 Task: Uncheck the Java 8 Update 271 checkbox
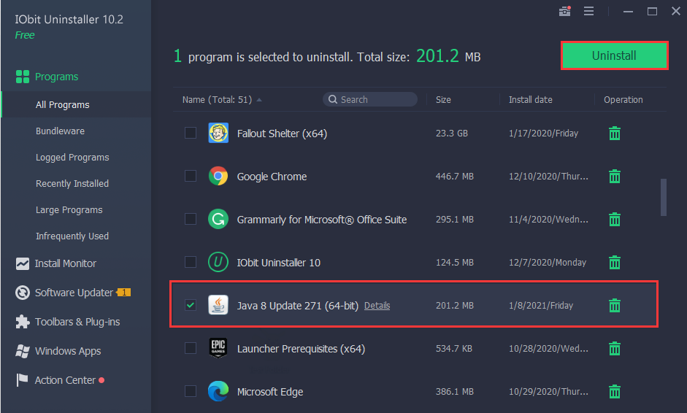click(x=190, y=305)
